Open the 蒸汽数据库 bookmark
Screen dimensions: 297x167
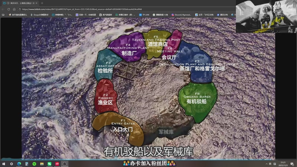coord(106,14)
